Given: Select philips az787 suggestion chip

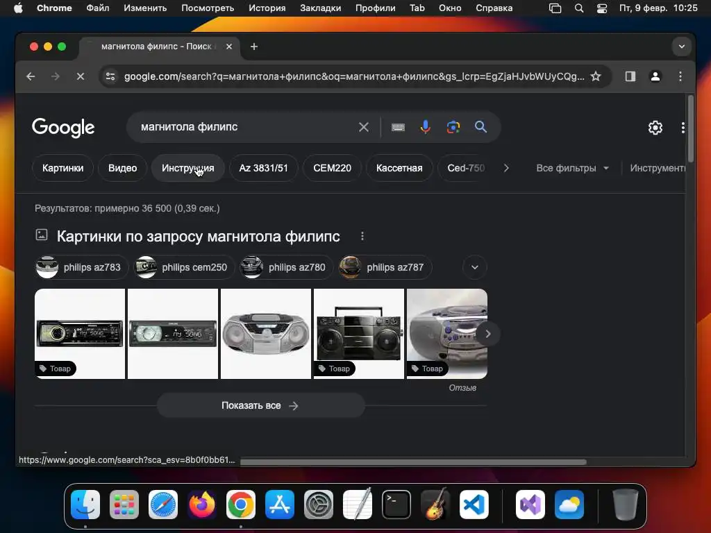Looking at the screenshot, I should click(x=385, y=267).
